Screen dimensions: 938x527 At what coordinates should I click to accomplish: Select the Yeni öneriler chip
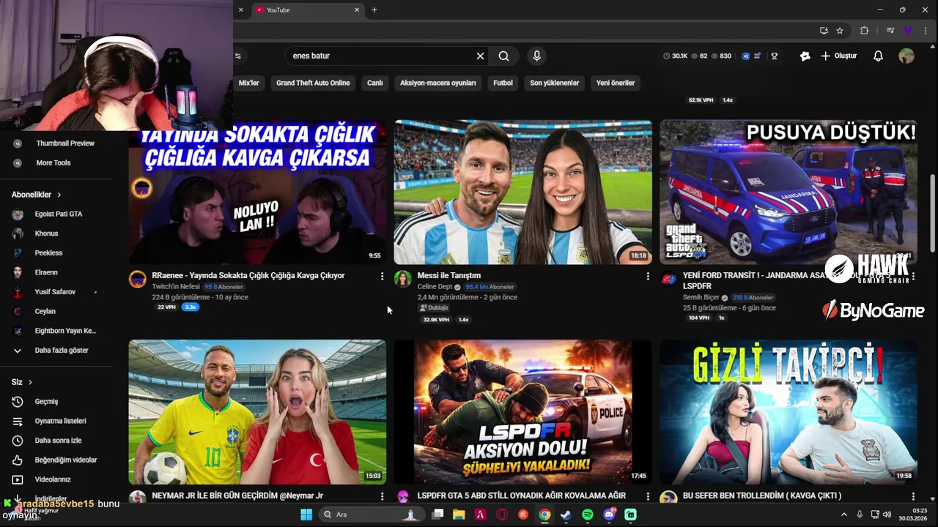tap(616, 83)
